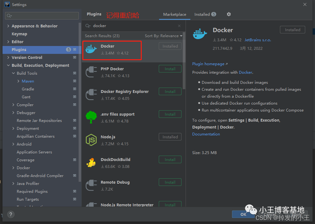Click the PHP Docker plugin icon
Image resolution: width=315 pixels, height=224 pixels.
[x=91, y=72]
